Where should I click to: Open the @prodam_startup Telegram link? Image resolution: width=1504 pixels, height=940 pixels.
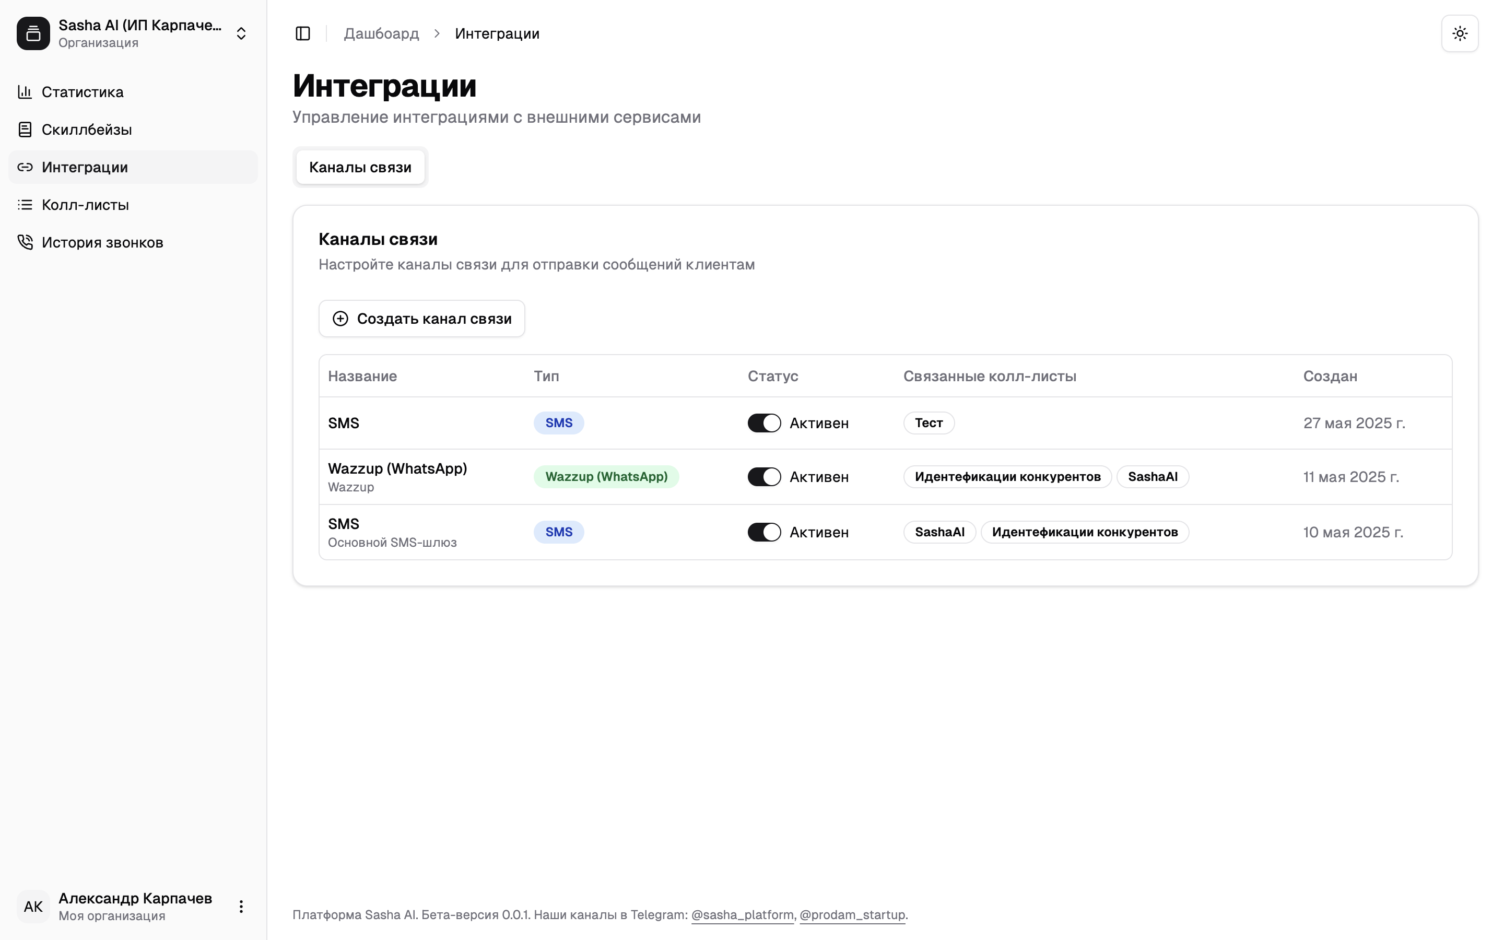pos(851,914)
